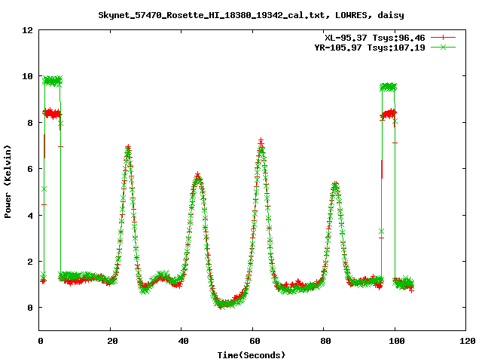482x362 pixels.
Task: Select the YR-105.97 Tsys:107.19 legend label
Action: [370, 48]
